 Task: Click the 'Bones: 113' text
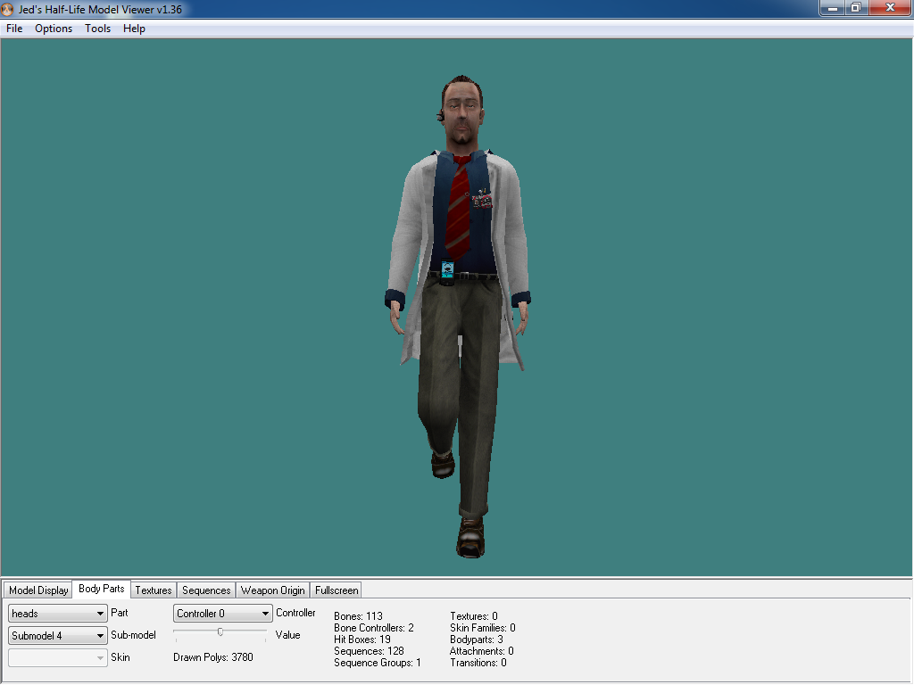(x=359, y=615)
